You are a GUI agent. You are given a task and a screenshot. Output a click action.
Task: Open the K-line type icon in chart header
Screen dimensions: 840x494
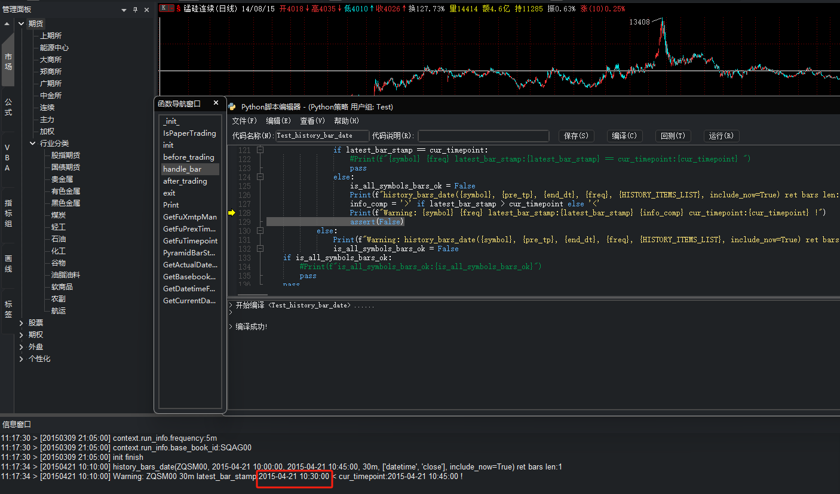164,8
